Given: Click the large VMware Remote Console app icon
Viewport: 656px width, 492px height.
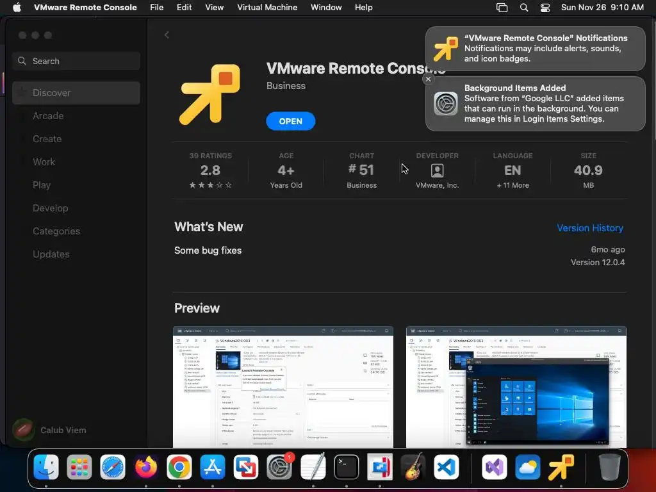Looking at the screenshot, I should (209, 95).
